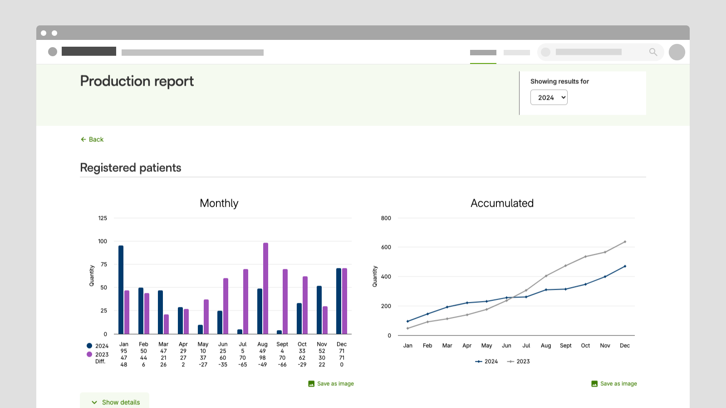Click Dec point on 2024 accumulated line
The height and width of the screenshot is (408, 726).
pyautogui.click(x=625, y=266)
